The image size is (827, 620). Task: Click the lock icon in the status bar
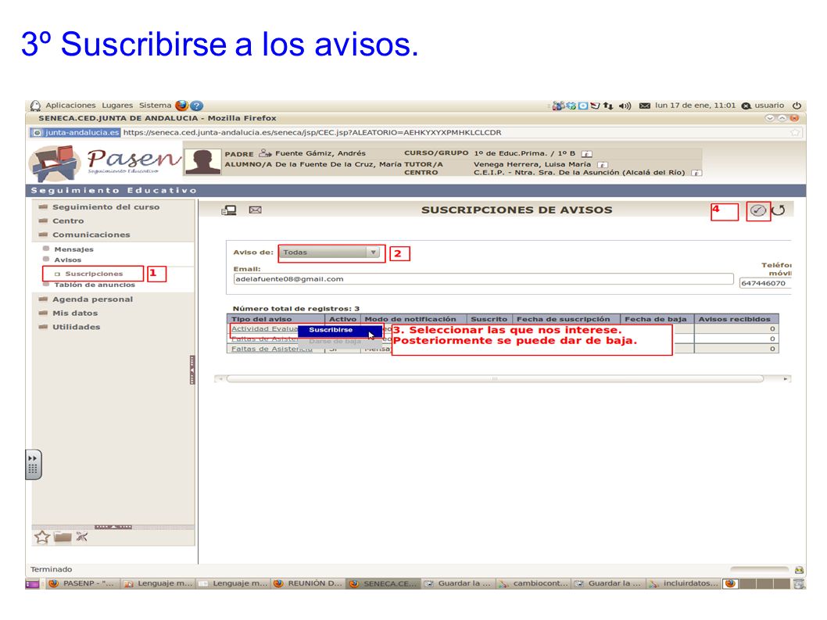pos(799,570)
